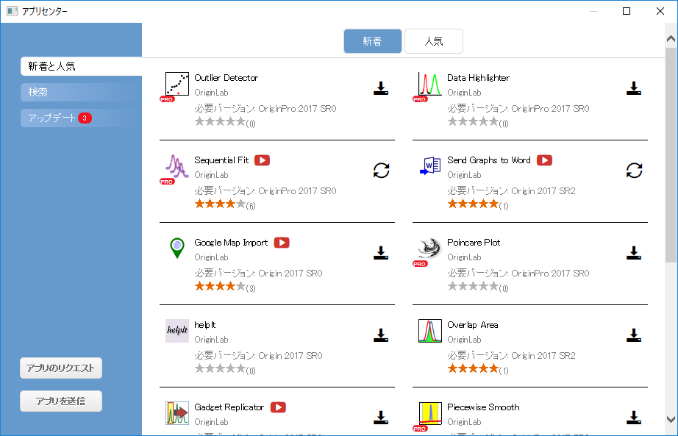This screenshot has height=436, width=678.
Task: Play the Send Graphs to Word video
Action: [544, 160]
